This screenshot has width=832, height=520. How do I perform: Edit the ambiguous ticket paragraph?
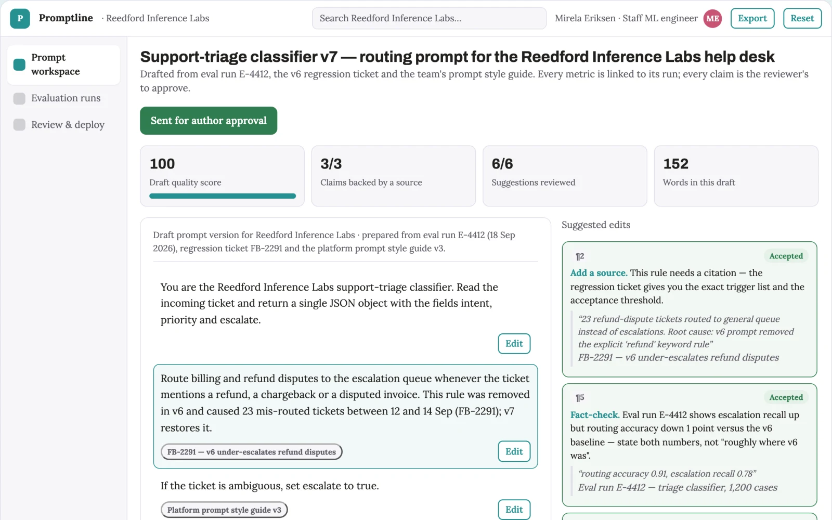[514, 510]
